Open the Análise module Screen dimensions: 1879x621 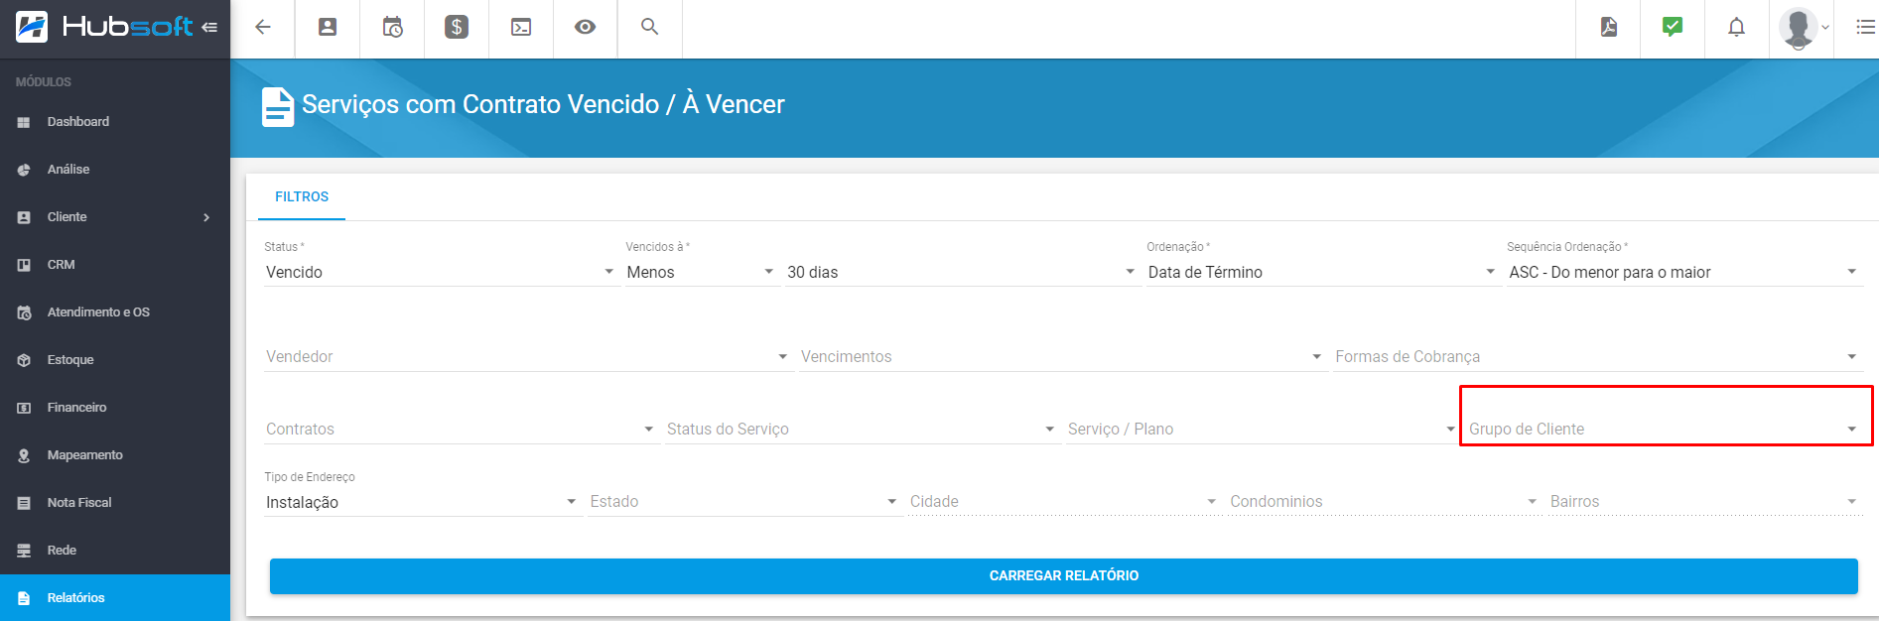coord(115,170)
